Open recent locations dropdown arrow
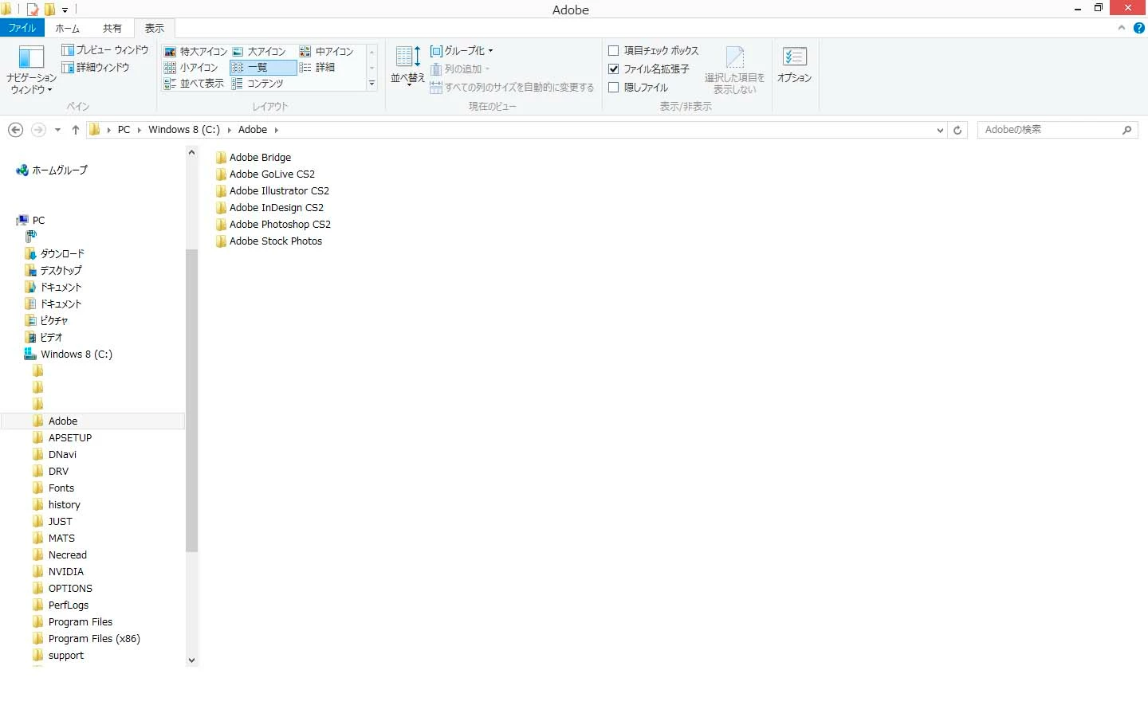 57,130
